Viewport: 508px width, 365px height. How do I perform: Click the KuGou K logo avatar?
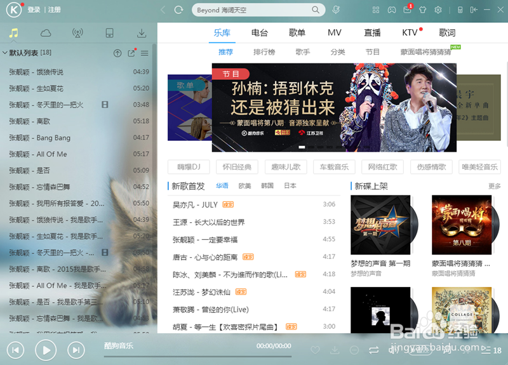pyautogui.click(x=13, y=10)
